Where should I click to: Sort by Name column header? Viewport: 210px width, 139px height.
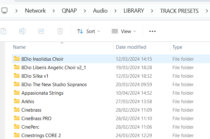point(19,47)
